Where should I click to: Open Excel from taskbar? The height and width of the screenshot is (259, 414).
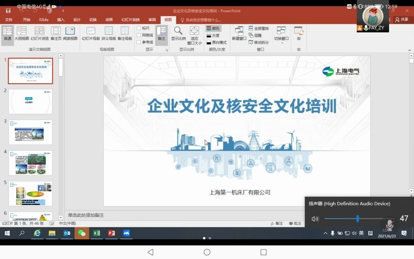click(97, 233)
